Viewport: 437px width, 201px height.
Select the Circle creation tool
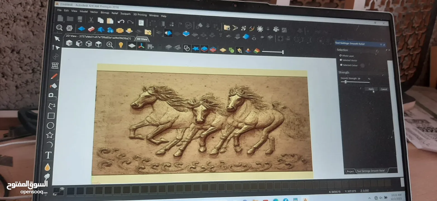(51, 126)
